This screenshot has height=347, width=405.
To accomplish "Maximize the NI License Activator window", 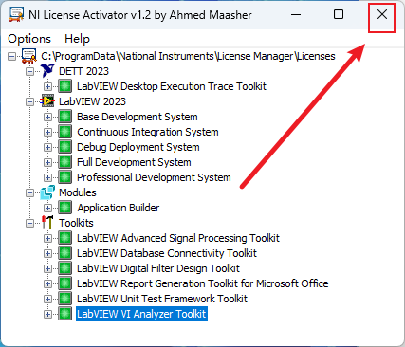I will click(339, 14).
